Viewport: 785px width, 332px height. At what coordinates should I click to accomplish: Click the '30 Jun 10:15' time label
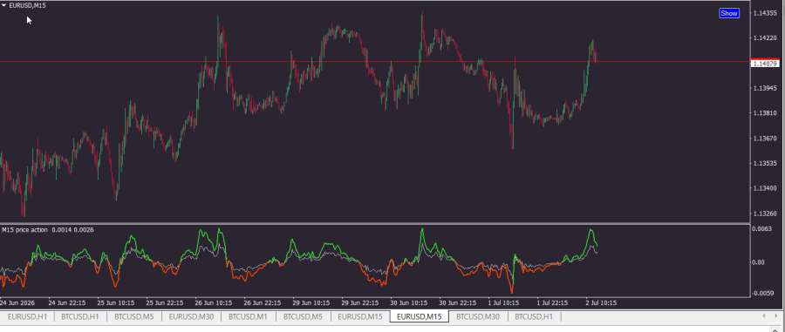click(x=409, y=303)
